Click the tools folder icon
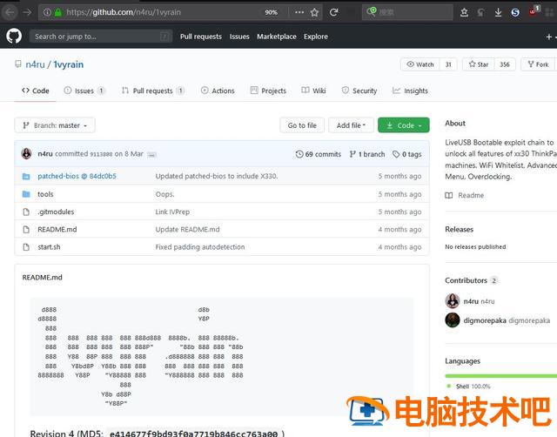 tap(26, 194)
